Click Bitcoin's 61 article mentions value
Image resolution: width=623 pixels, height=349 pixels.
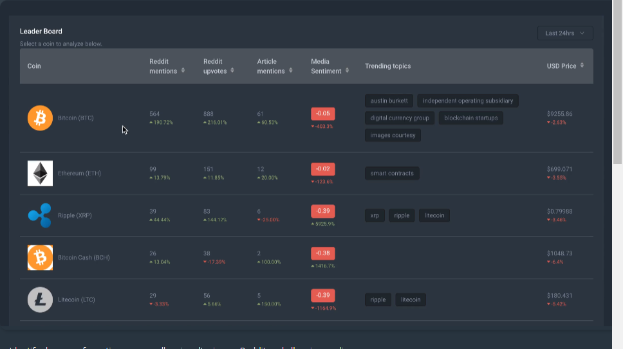click(x=260, y=114)
